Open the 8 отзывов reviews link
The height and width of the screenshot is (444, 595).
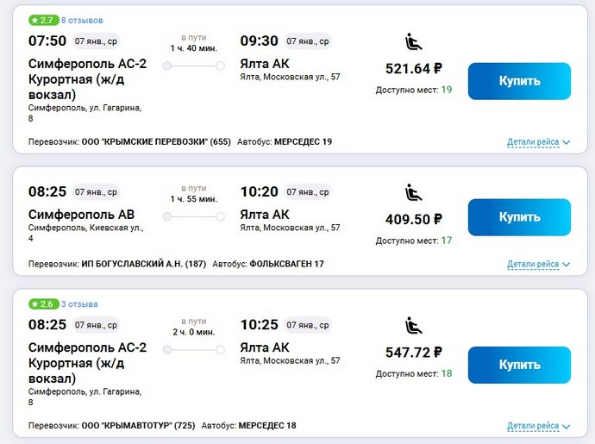pos(82,20)
